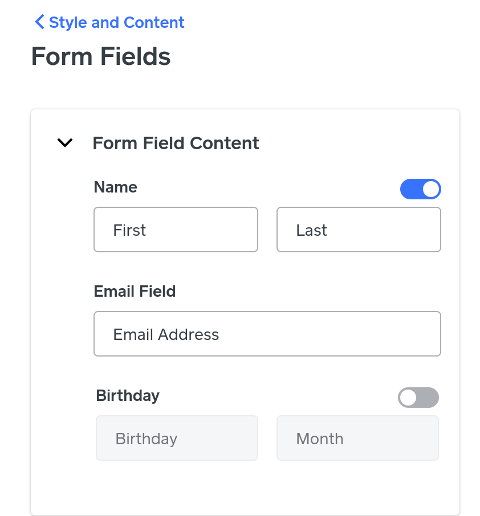
Task: Enable the Birthday field toggle
Action: pyautogui.click(x=418, y=398)
